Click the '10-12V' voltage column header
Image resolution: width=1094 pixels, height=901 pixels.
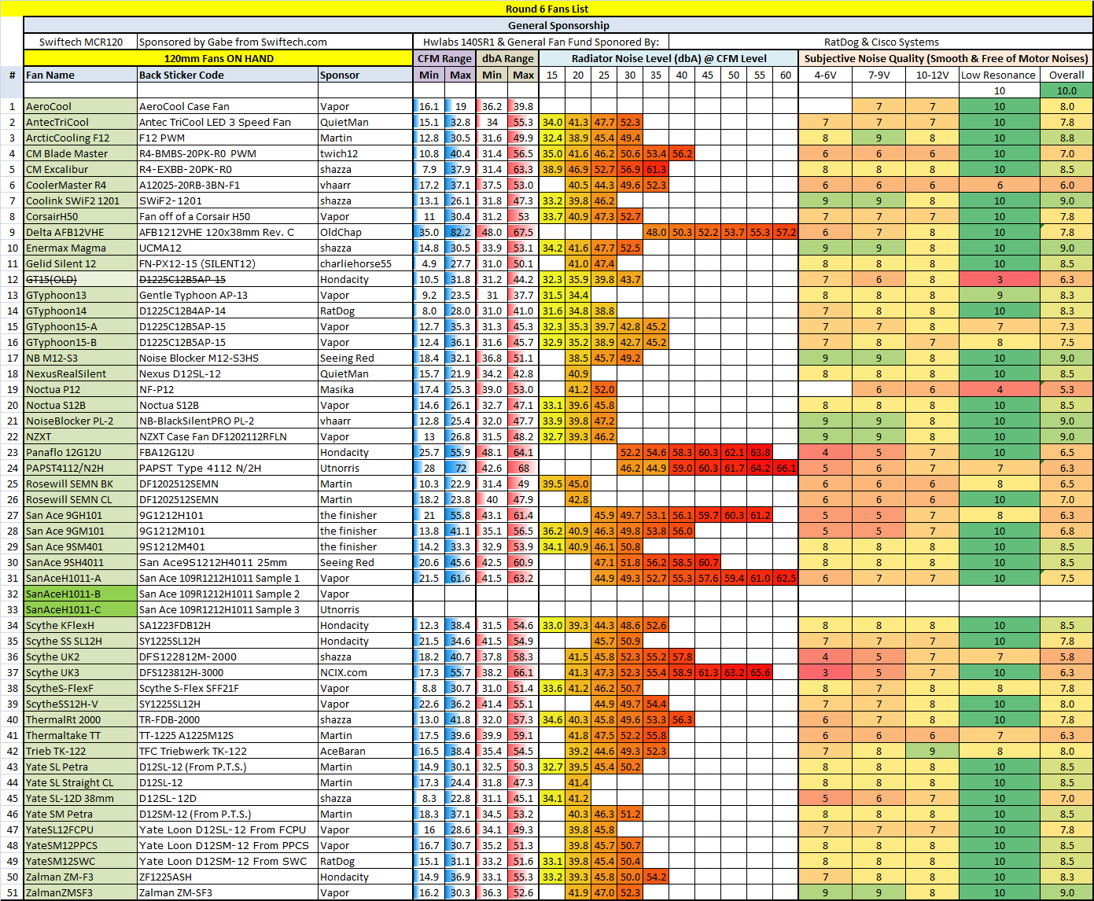tap(932, 75)
